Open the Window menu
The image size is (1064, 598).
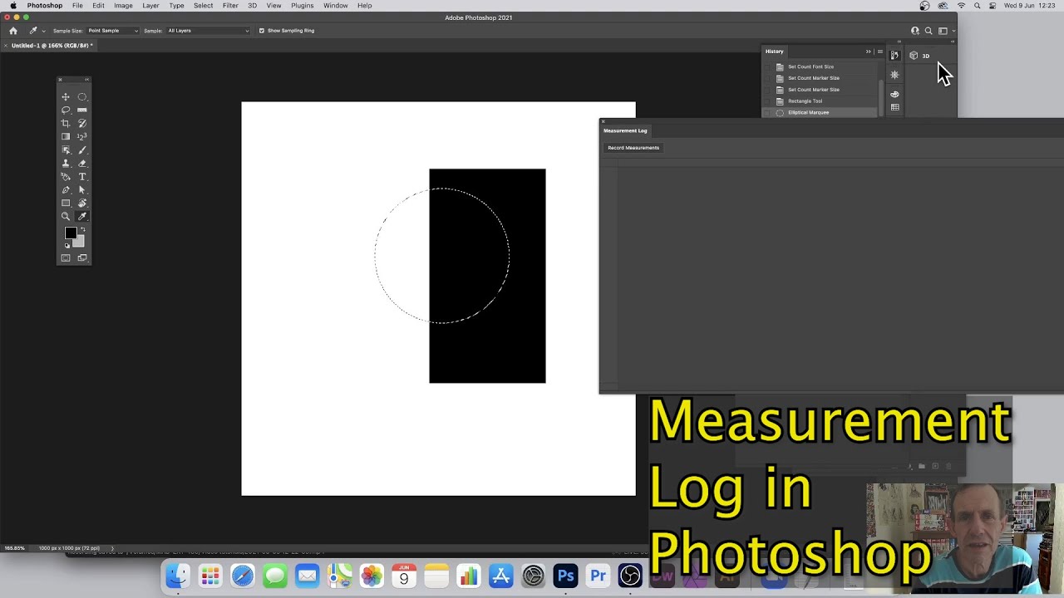tap(336, 6)
